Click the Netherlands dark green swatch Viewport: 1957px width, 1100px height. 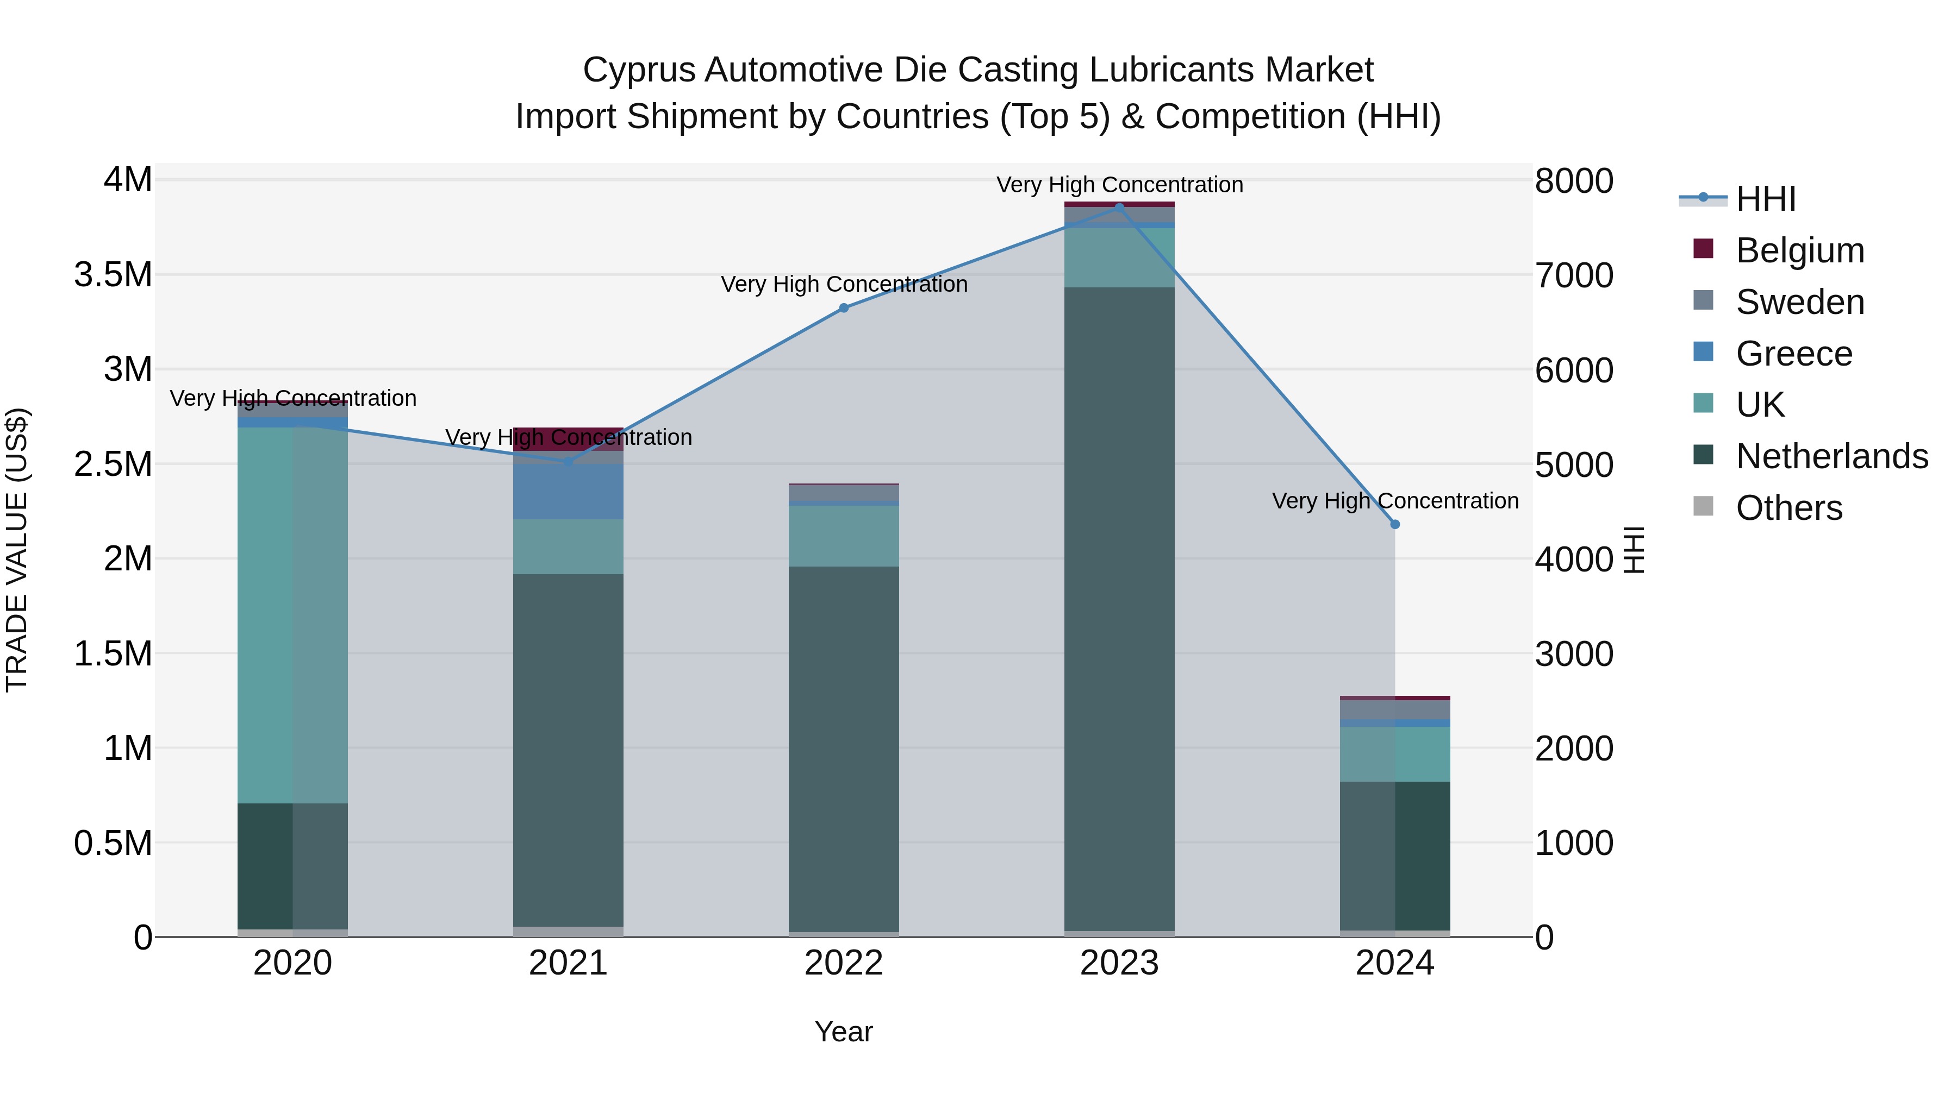point(1703,455)
